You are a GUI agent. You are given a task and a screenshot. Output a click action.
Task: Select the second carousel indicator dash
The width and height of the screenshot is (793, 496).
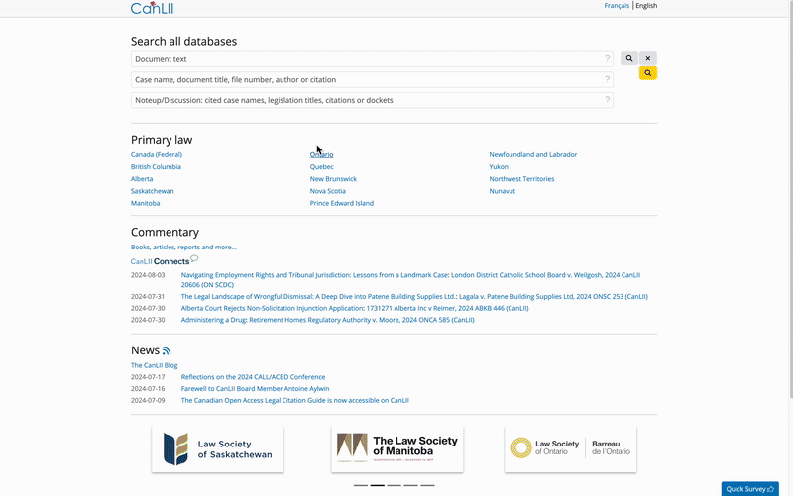tap(378, 485)
